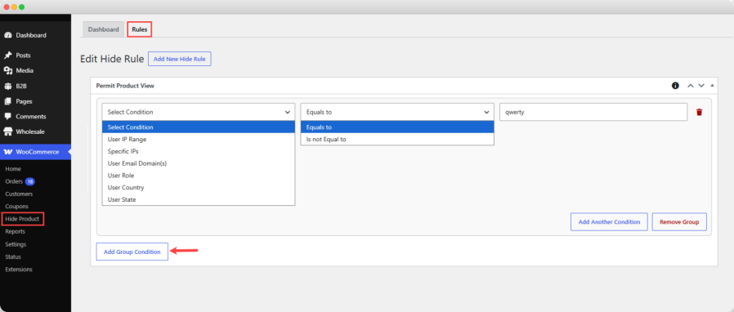This screenshot has width=734, height=312.
Task: Click the Comments bubble icon
Action: (x=8, y=117)
